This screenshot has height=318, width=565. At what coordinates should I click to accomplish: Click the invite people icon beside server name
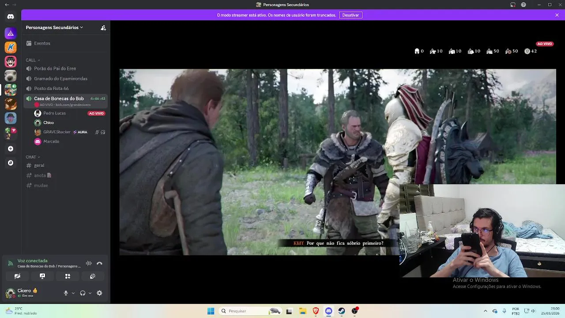point(103,27)
